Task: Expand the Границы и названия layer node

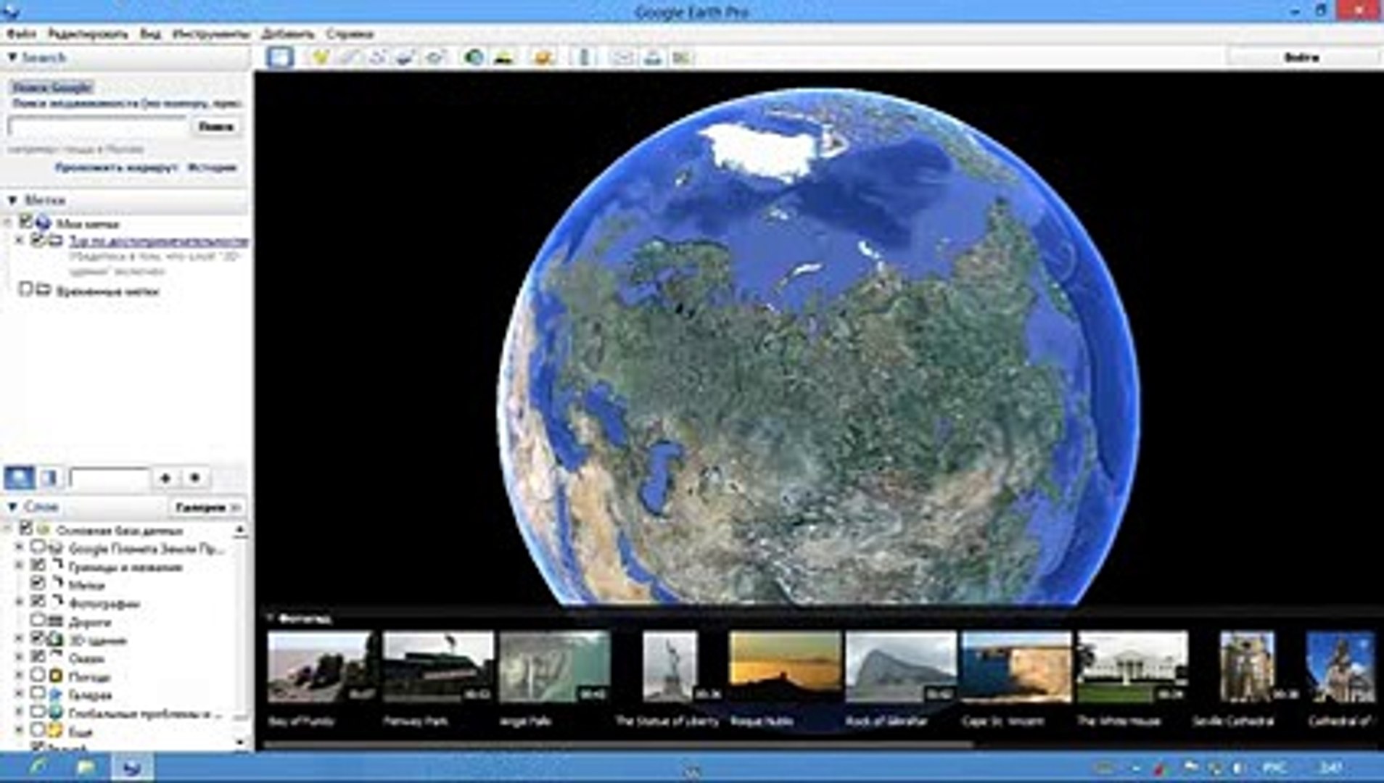Action: [20, 565]
